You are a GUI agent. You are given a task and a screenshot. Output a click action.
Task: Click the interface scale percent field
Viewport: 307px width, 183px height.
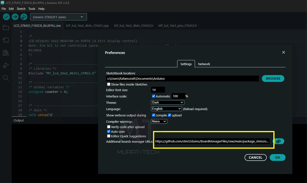coord(178,96)
